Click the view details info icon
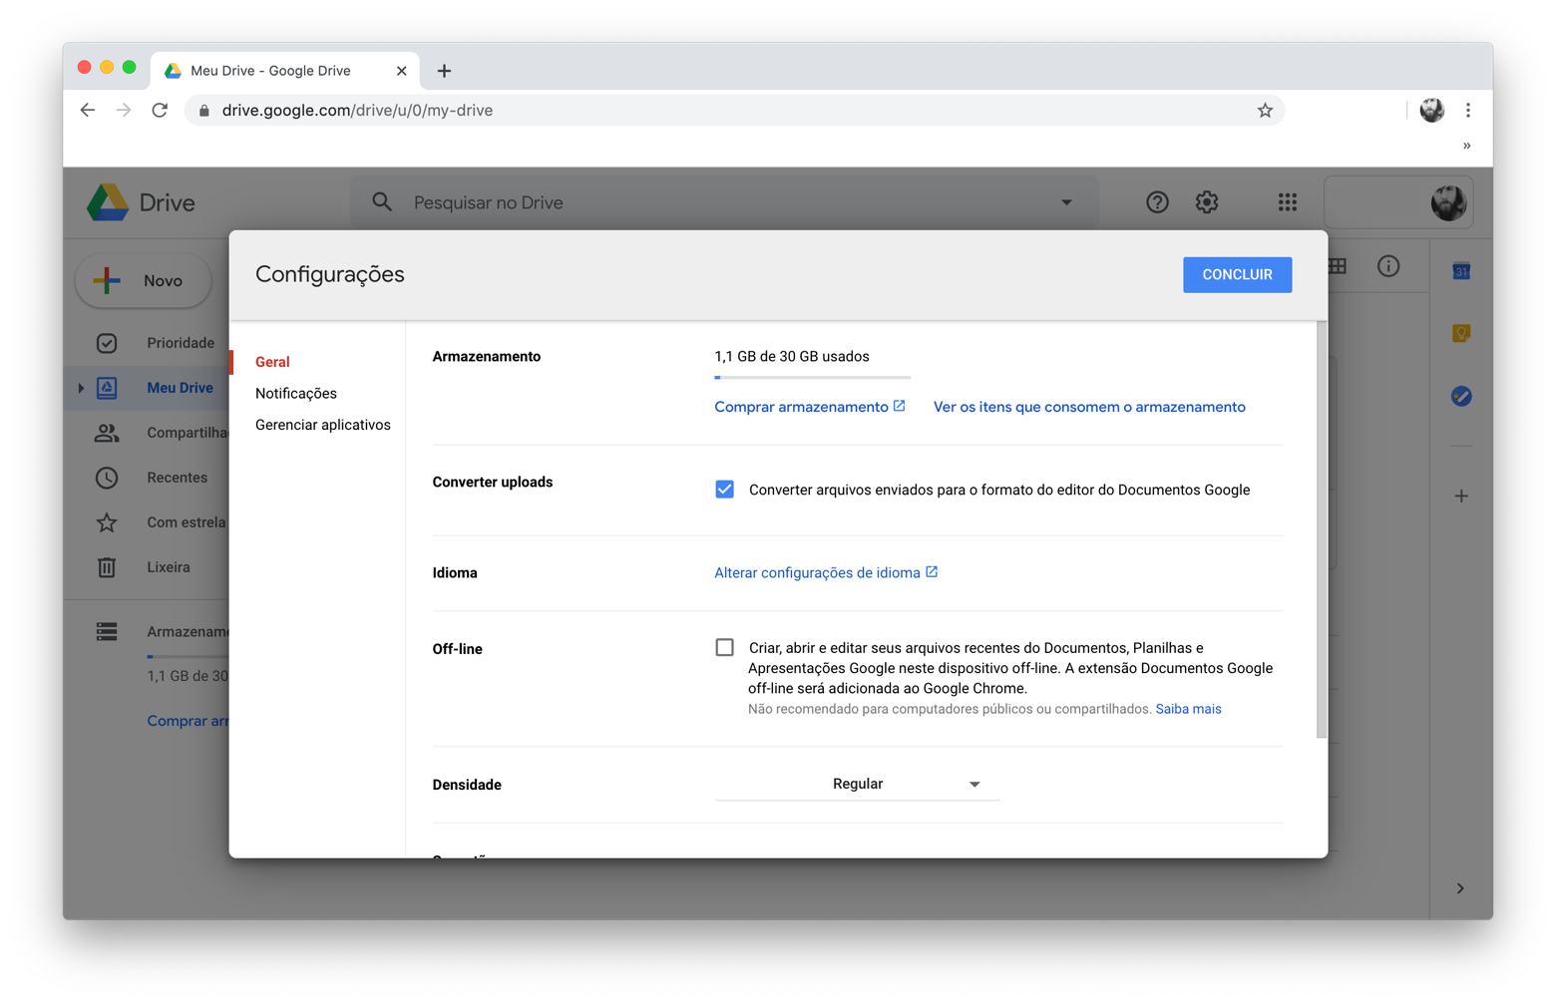The width and height of the screenshot is (1556, 1003). pyautogui.click(x=1388, y=266)
